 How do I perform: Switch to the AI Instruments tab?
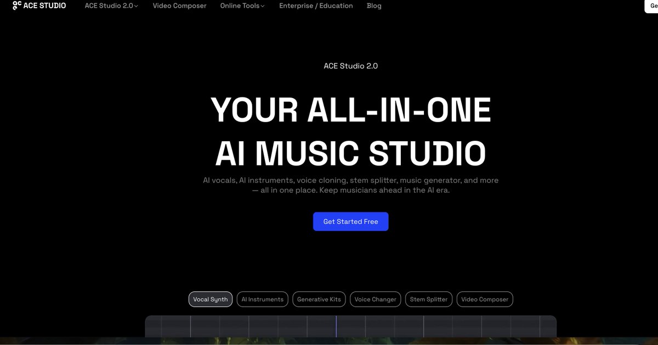pos(263,299)
